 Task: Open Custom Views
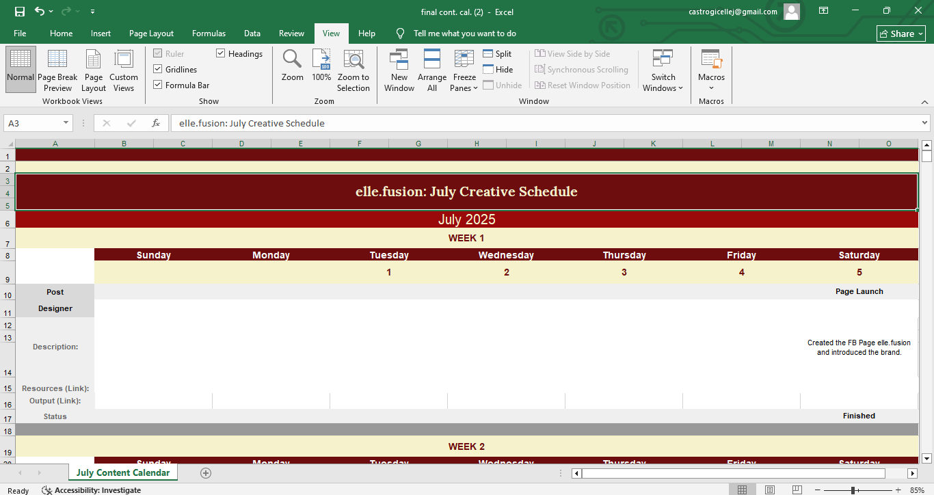(x=124, y=70)
